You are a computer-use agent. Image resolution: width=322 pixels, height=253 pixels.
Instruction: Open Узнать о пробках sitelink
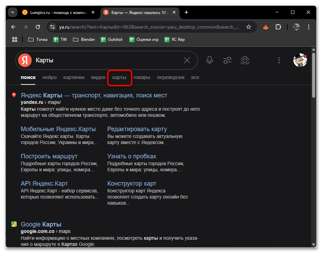pos(132,156)
